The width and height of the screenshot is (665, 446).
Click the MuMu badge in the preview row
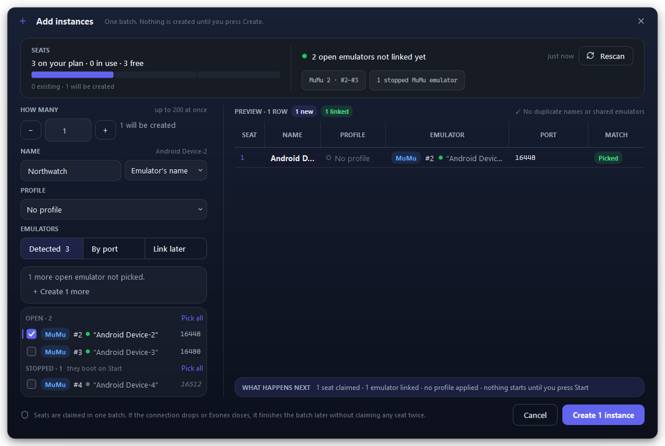coord(406,158)
